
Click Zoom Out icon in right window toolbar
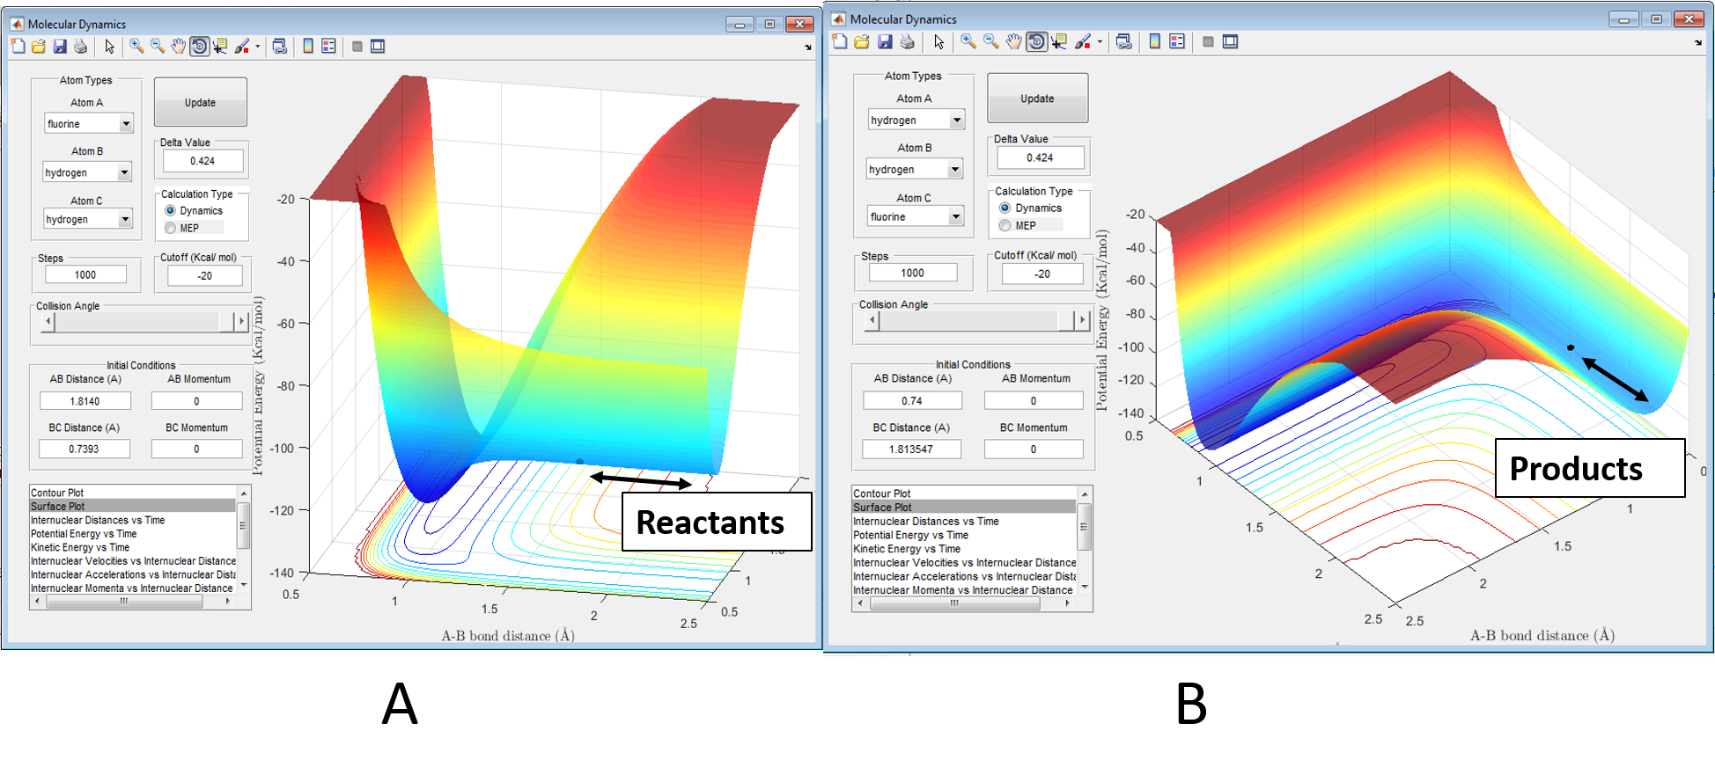tap(990, 41)
